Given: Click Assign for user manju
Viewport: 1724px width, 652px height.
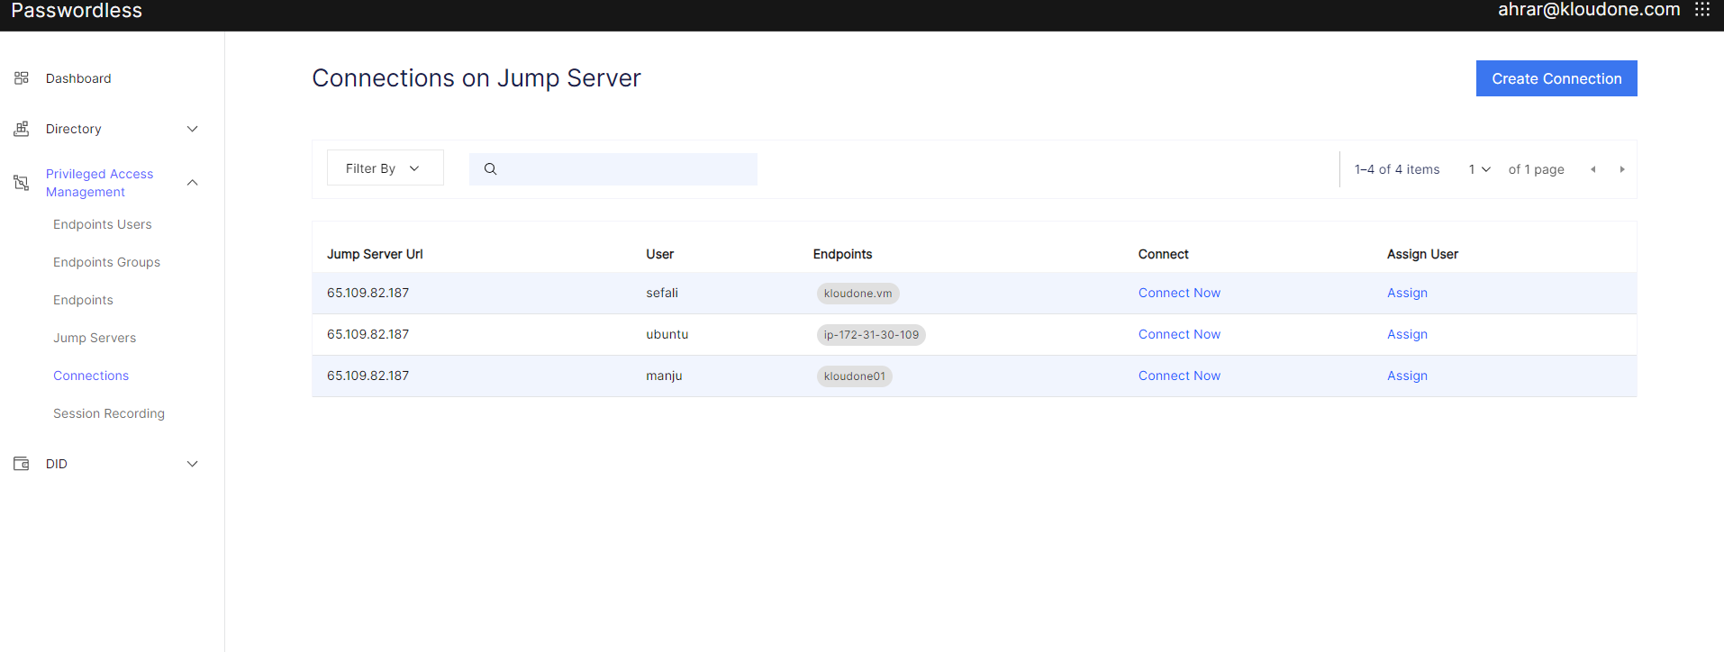Looking at the screenshot, I should (1407, 376).
